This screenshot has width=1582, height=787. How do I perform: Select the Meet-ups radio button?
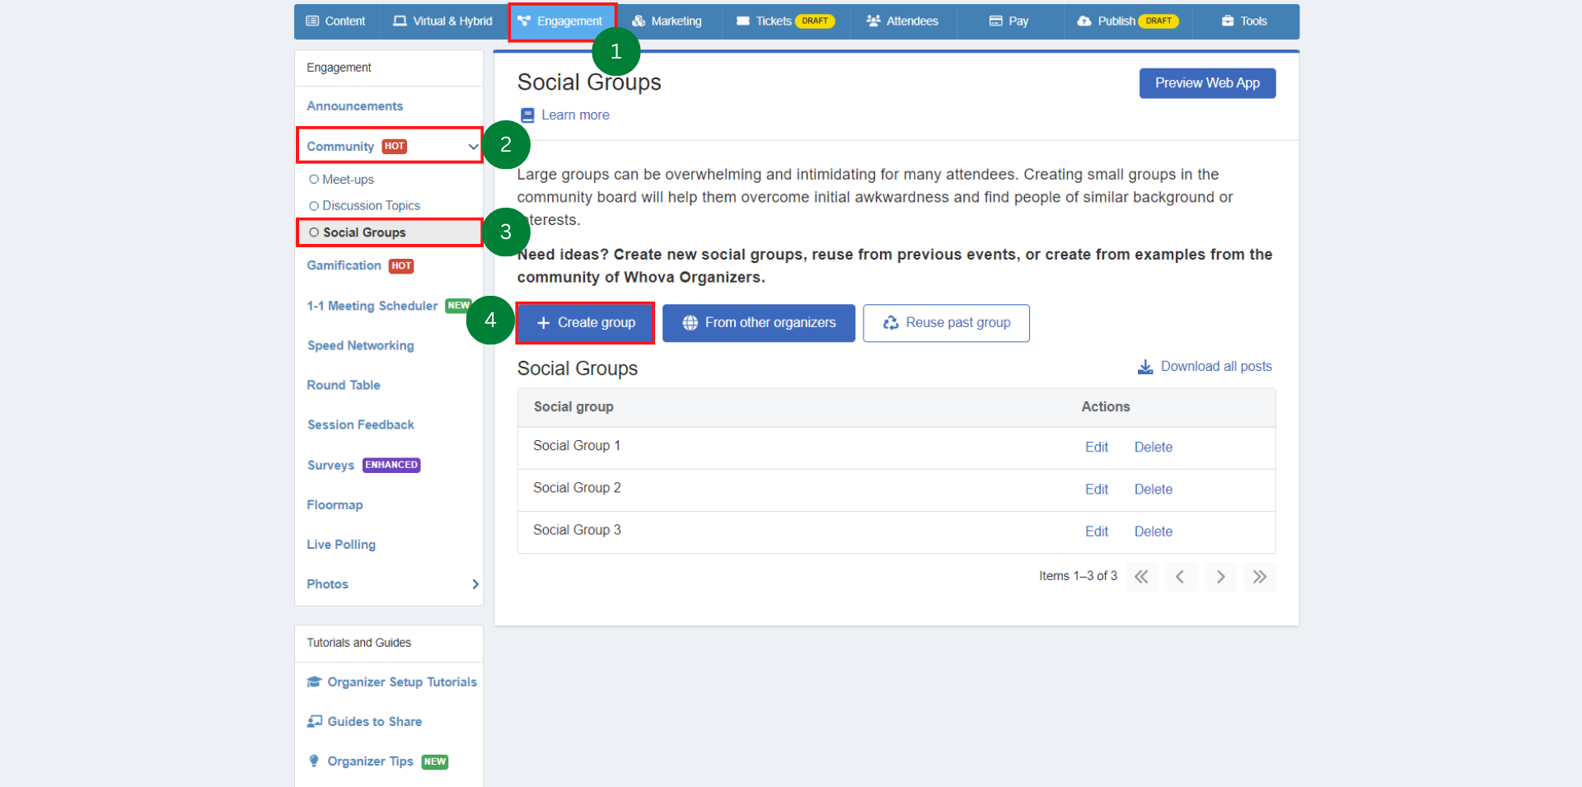tap(314, 179)
